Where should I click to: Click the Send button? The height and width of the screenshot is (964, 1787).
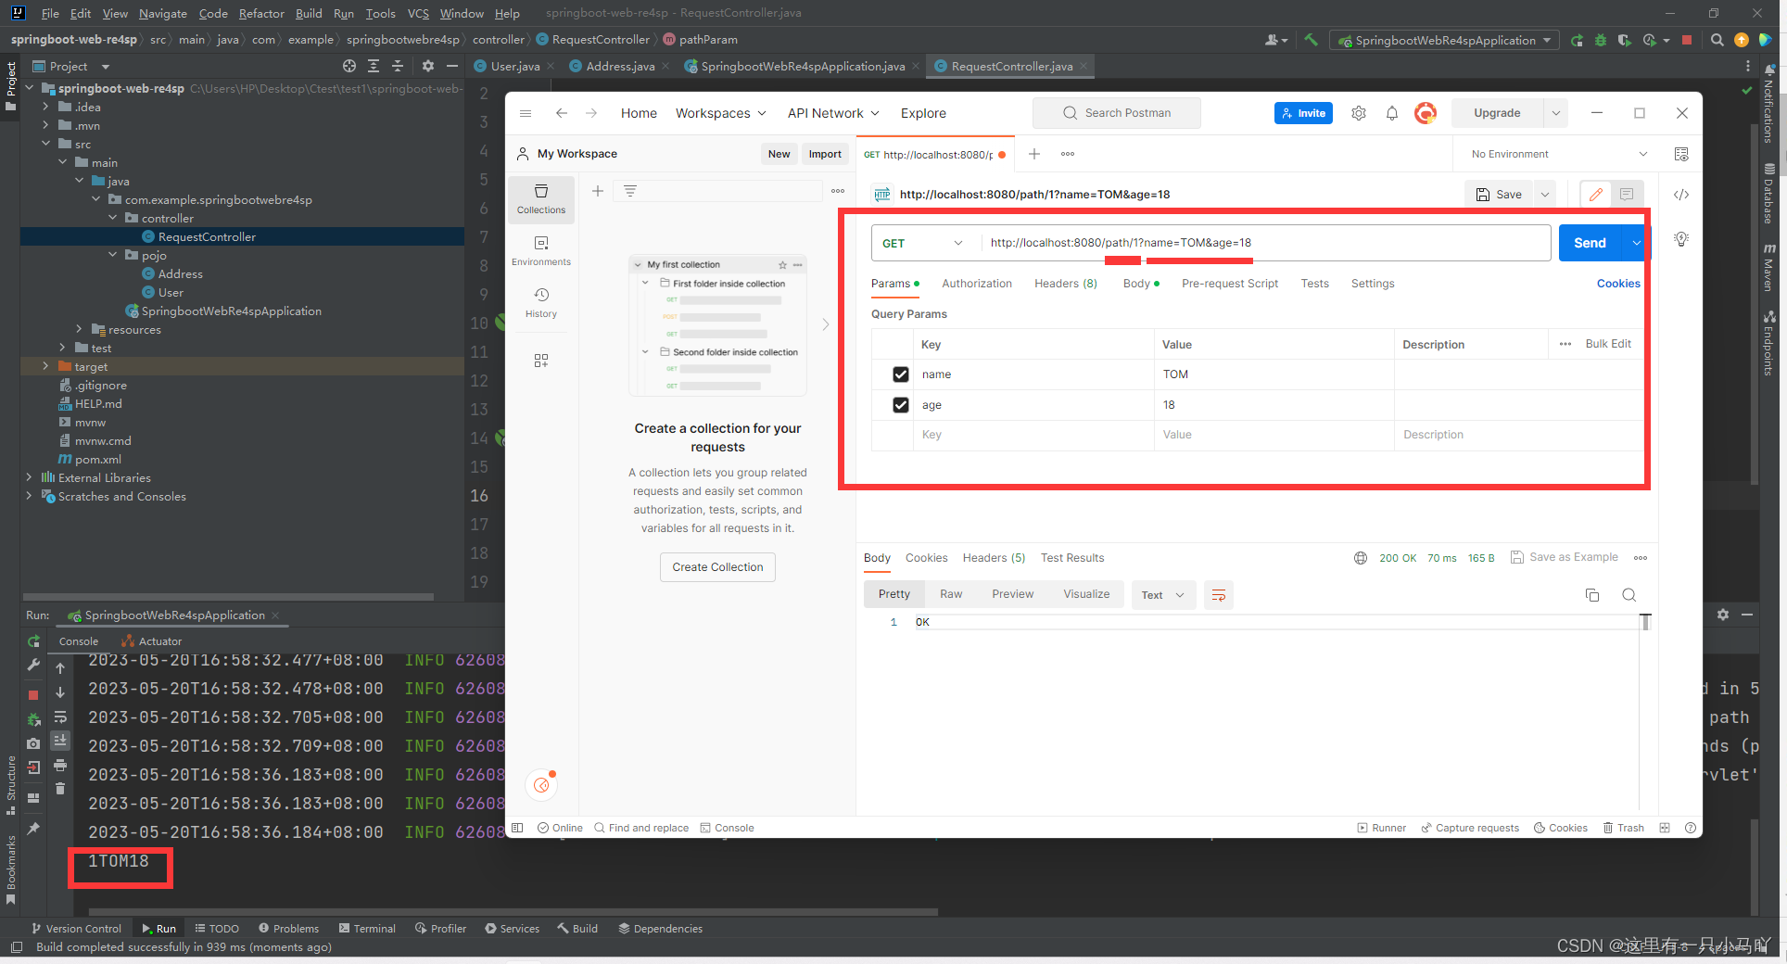pos(1590,243)
